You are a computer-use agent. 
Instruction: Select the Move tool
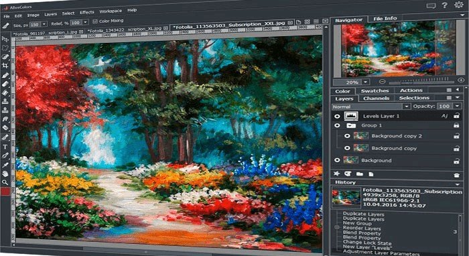pyautogui.click(x=5, y=39)
